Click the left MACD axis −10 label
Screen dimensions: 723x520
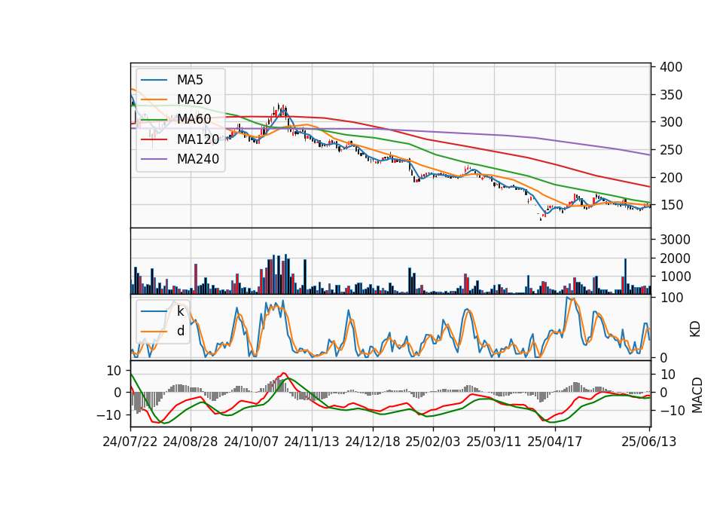click(108, 415)
